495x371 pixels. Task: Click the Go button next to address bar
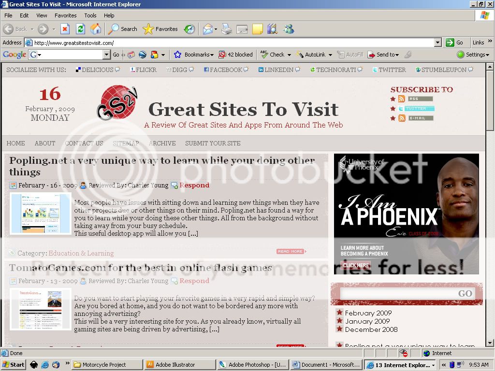[454, 43]
